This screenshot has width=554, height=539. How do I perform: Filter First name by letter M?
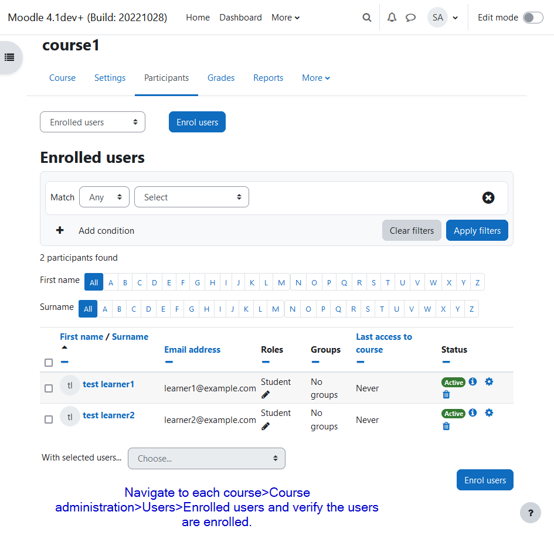281,282
